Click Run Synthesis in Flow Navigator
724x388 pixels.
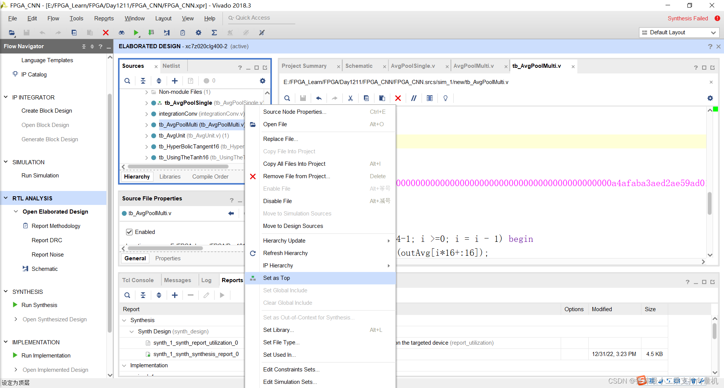tap(39, 305)
